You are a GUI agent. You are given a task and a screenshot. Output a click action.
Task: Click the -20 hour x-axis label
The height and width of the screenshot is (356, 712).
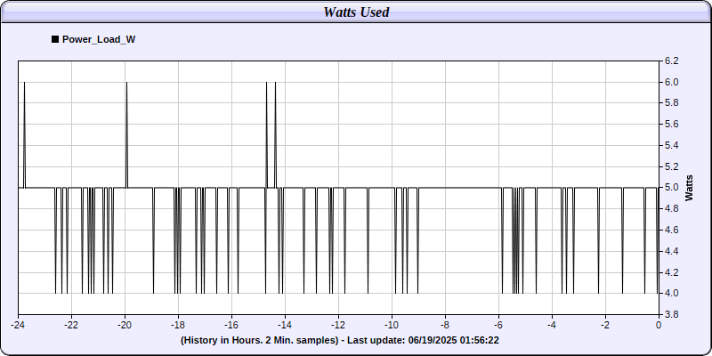[125, 325]
